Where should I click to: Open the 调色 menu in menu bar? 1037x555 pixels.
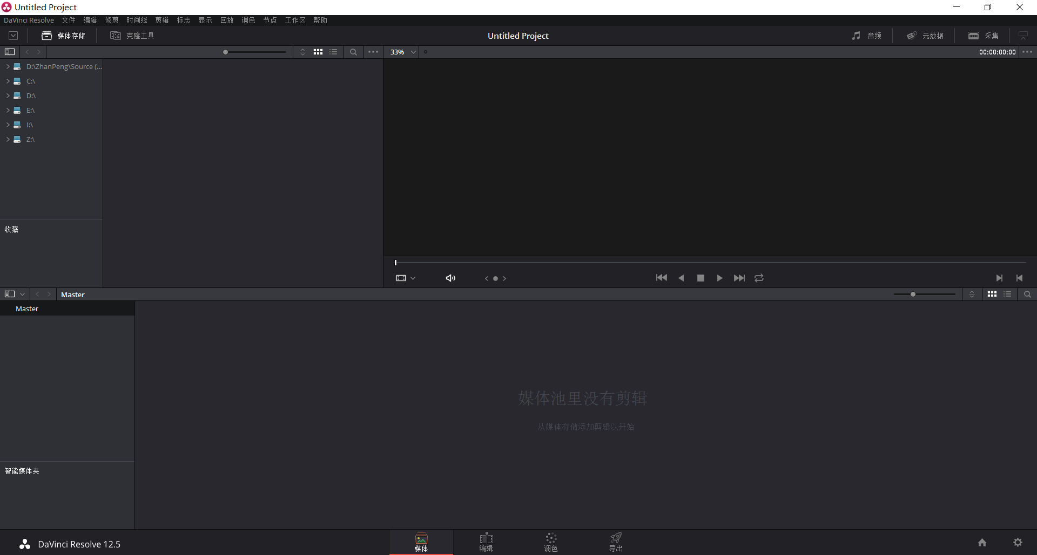tap(248, 20)
